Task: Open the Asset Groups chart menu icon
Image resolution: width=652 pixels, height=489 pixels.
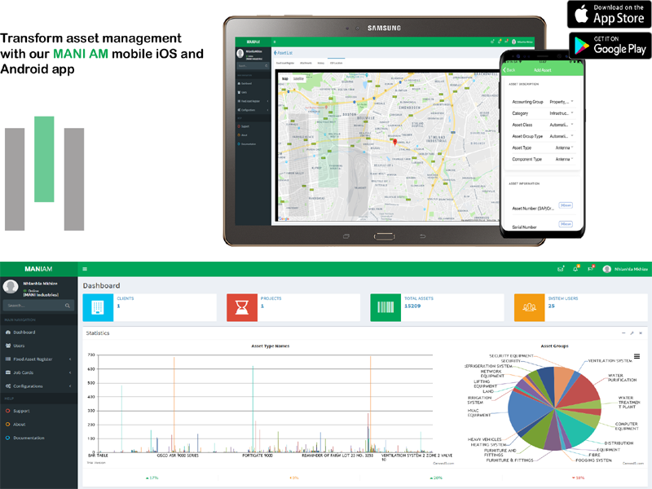Action: [x=637, y=356]
